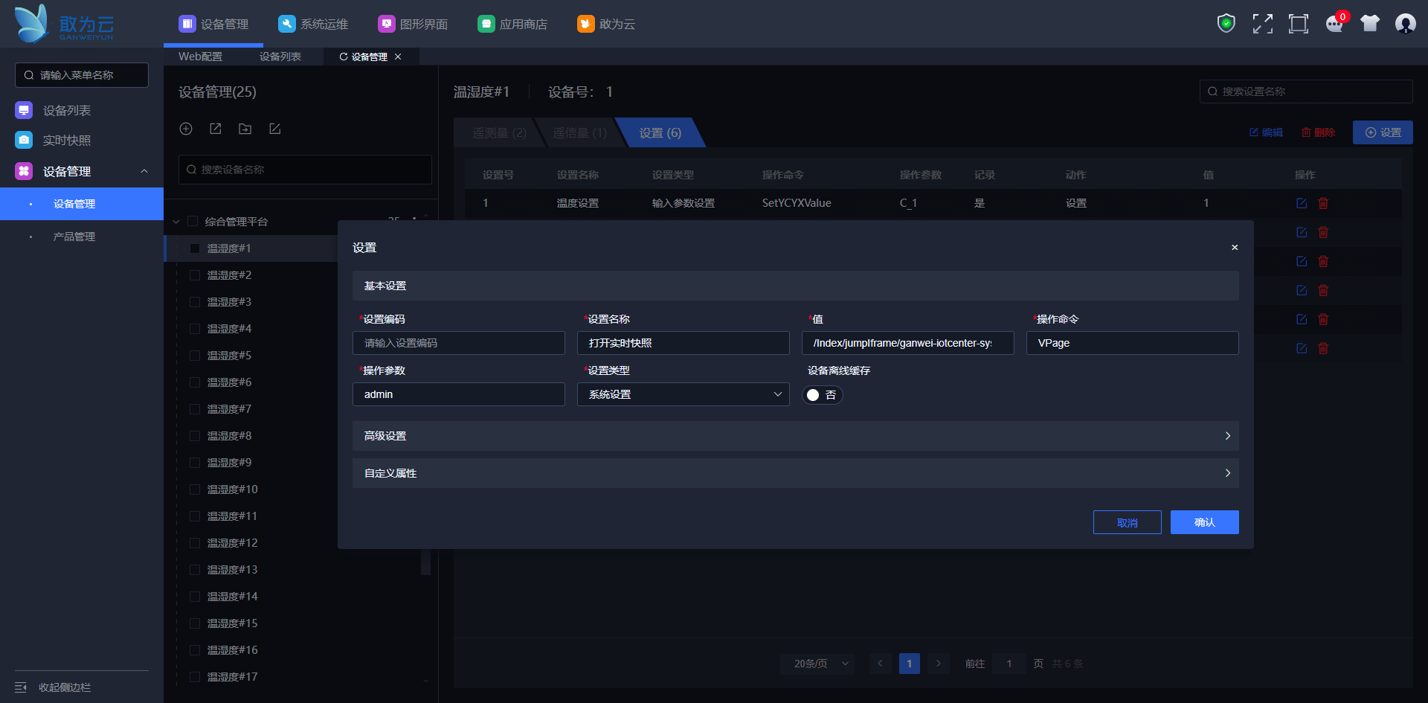This screenshot has width=1428, height=703.
Task: Open the theme skin shirt icon
Action: point(1370,24)
